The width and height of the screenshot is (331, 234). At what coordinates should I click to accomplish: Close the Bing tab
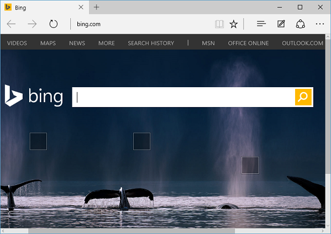[x=81, y=7]
